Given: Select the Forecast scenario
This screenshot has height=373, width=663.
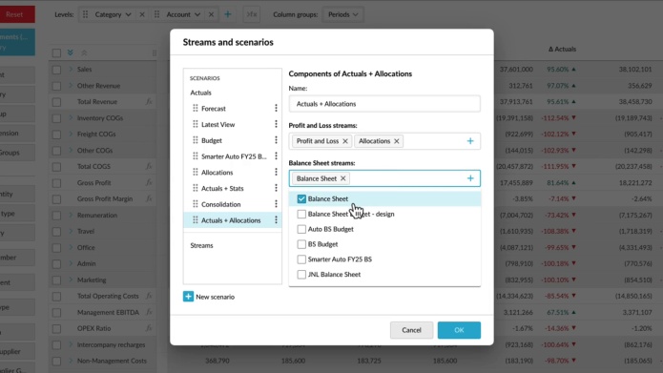Looking at the screenshot, I should 214,109.
